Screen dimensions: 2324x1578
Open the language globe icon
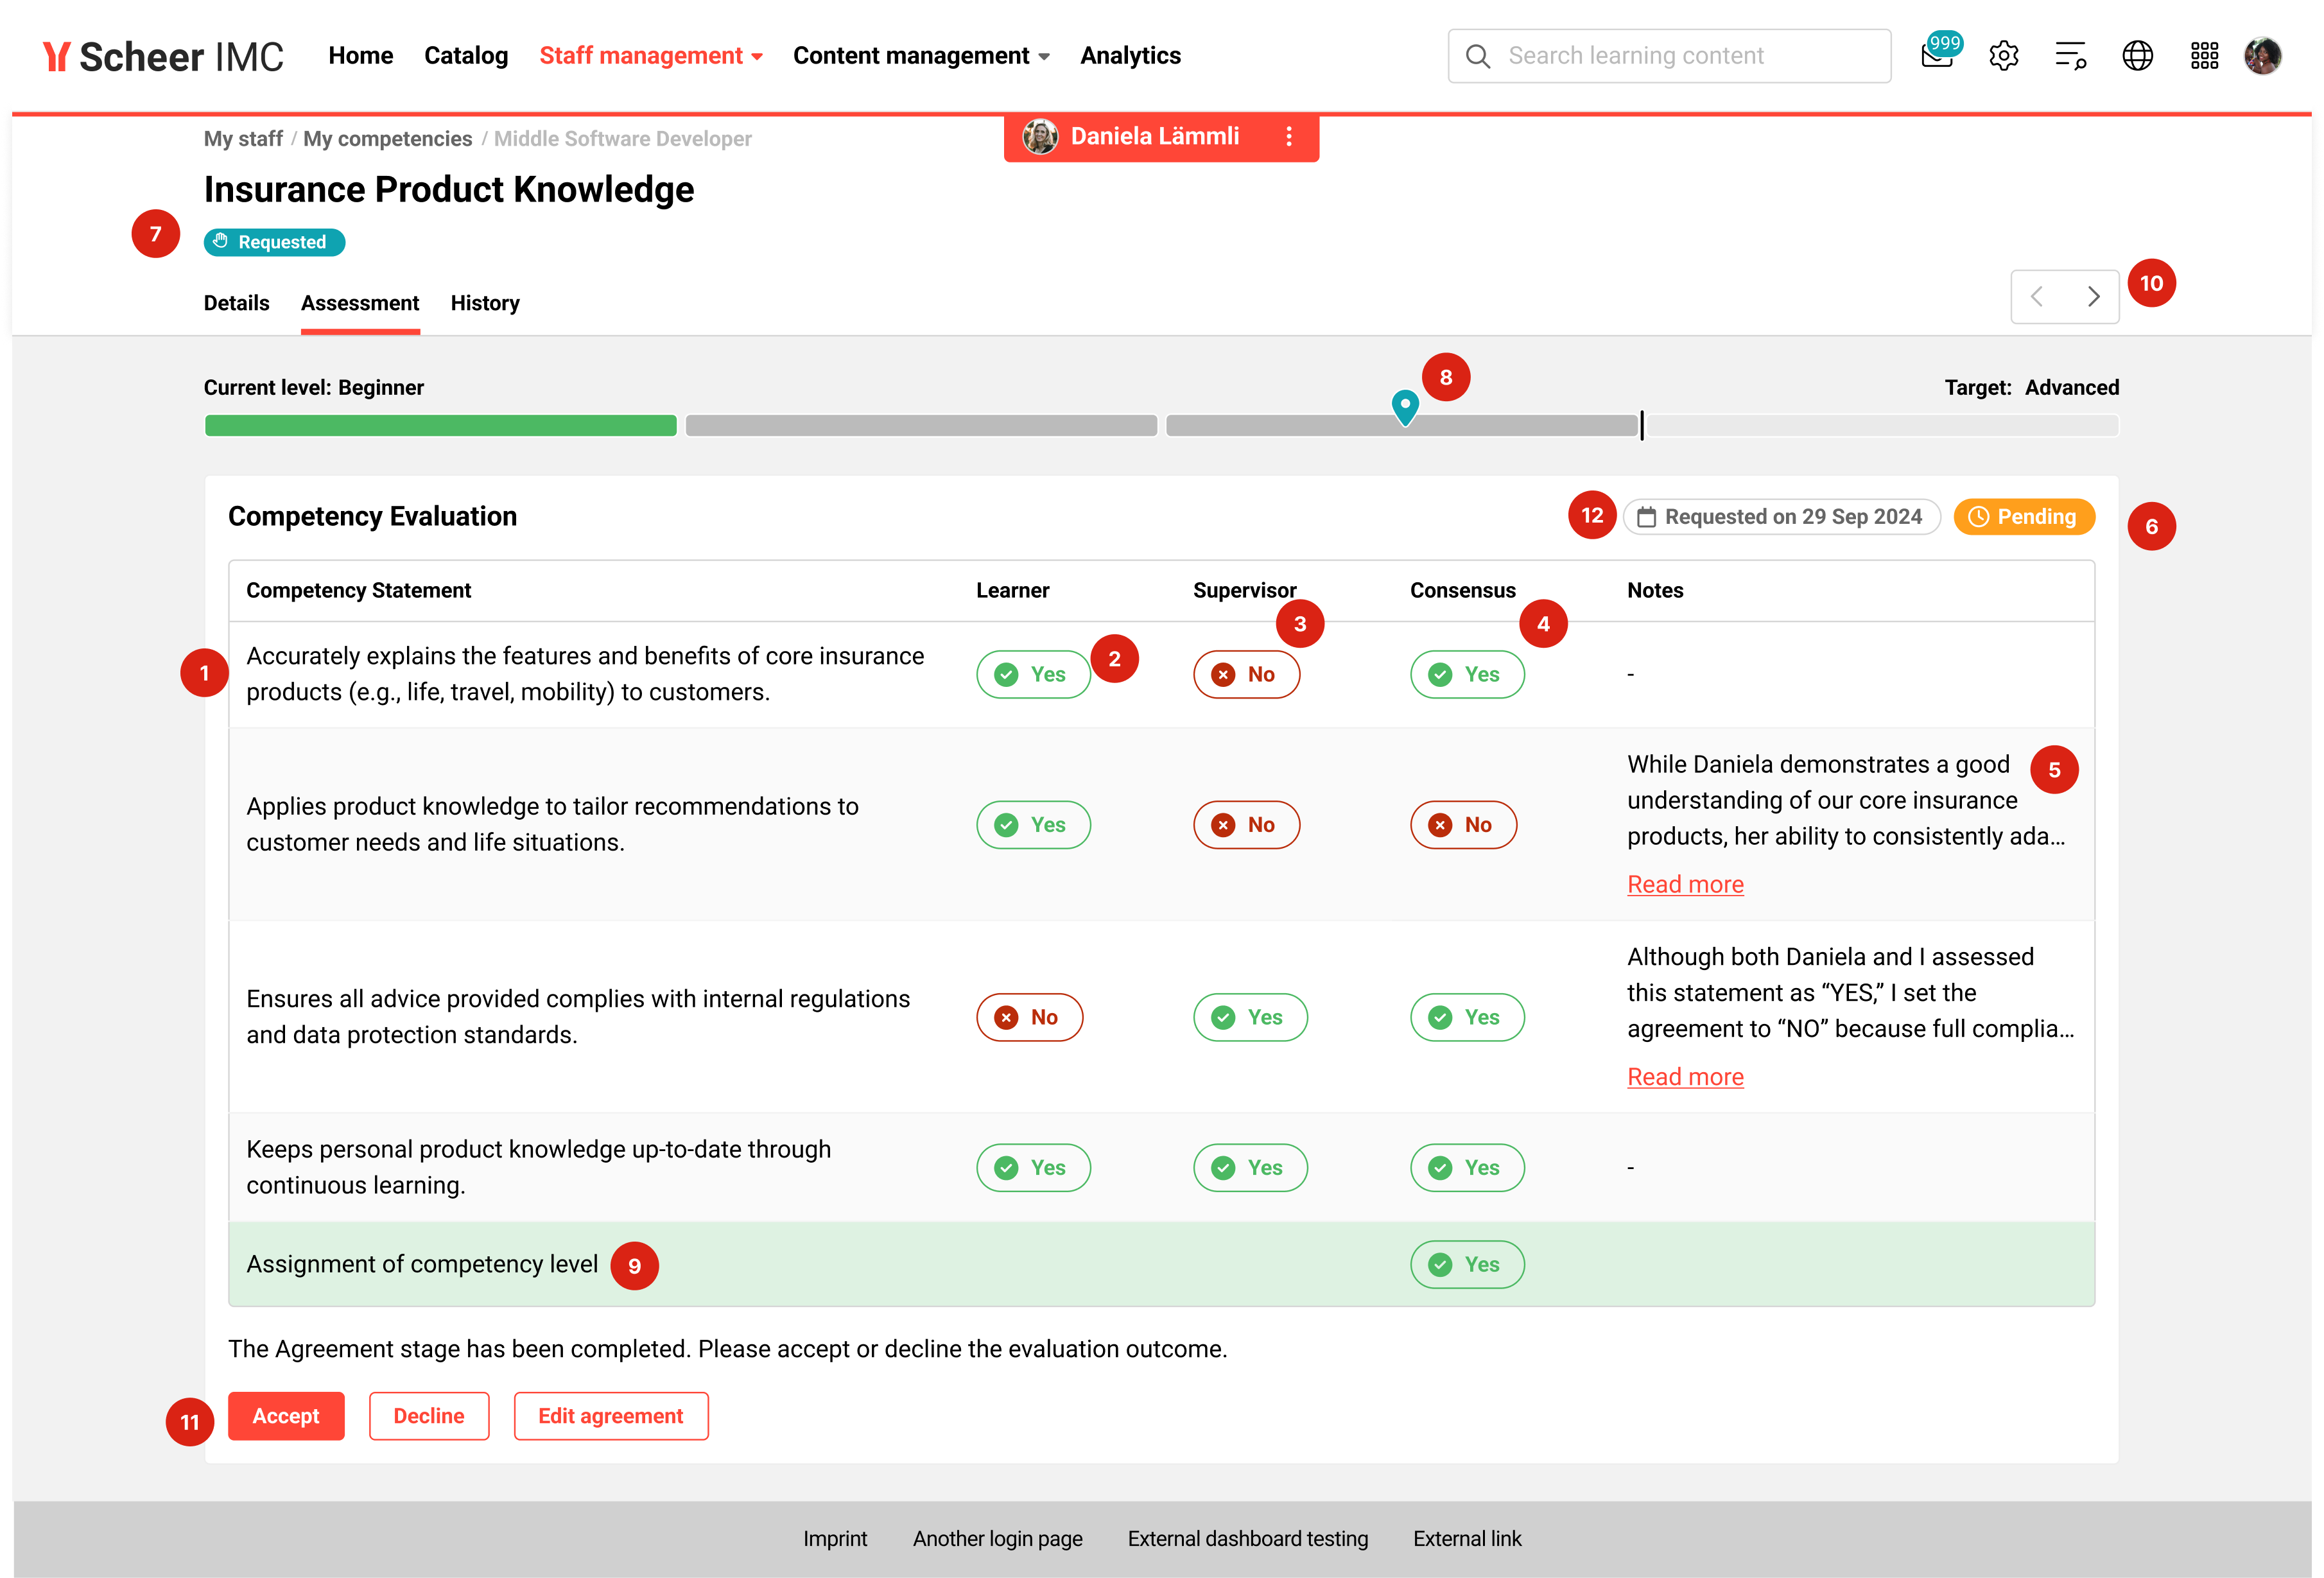tap(2137, 56)
